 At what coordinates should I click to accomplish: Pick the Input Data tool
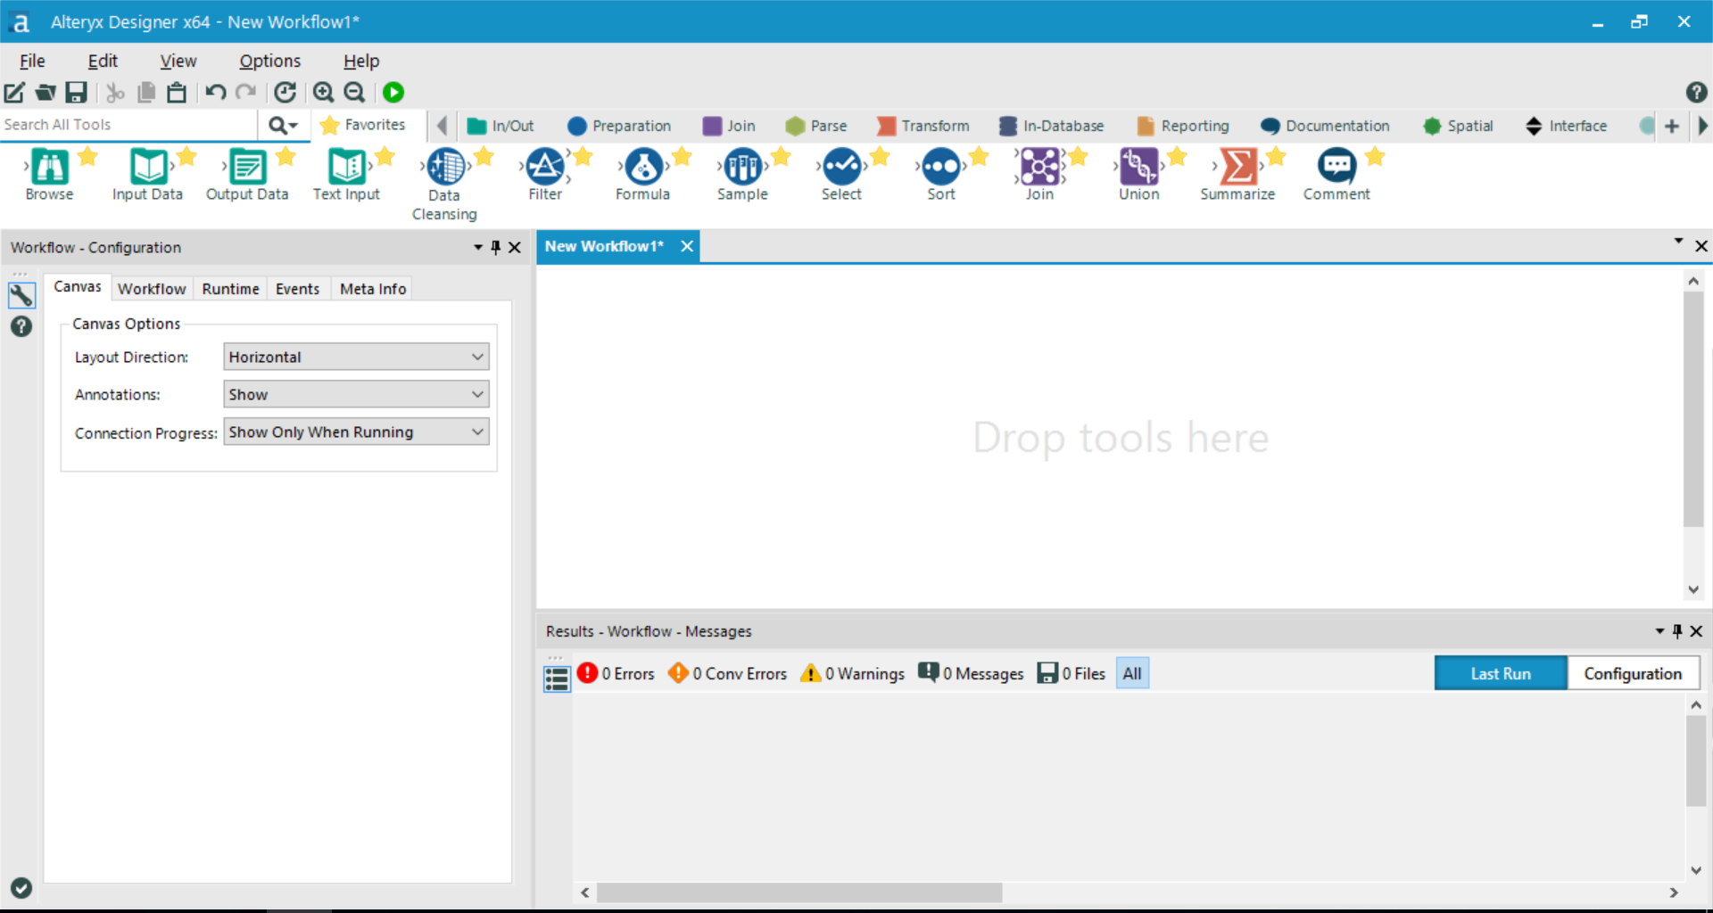(148, 167)
